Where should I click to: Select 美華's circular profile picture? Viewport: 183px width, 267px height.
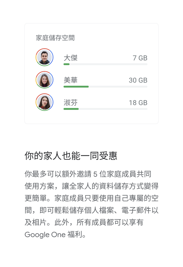[44, 80]
